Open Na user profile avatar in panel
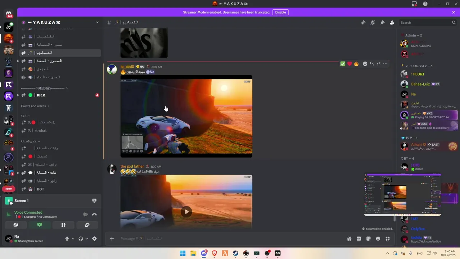This screenshot has width=460, height=259. (9, 238)
